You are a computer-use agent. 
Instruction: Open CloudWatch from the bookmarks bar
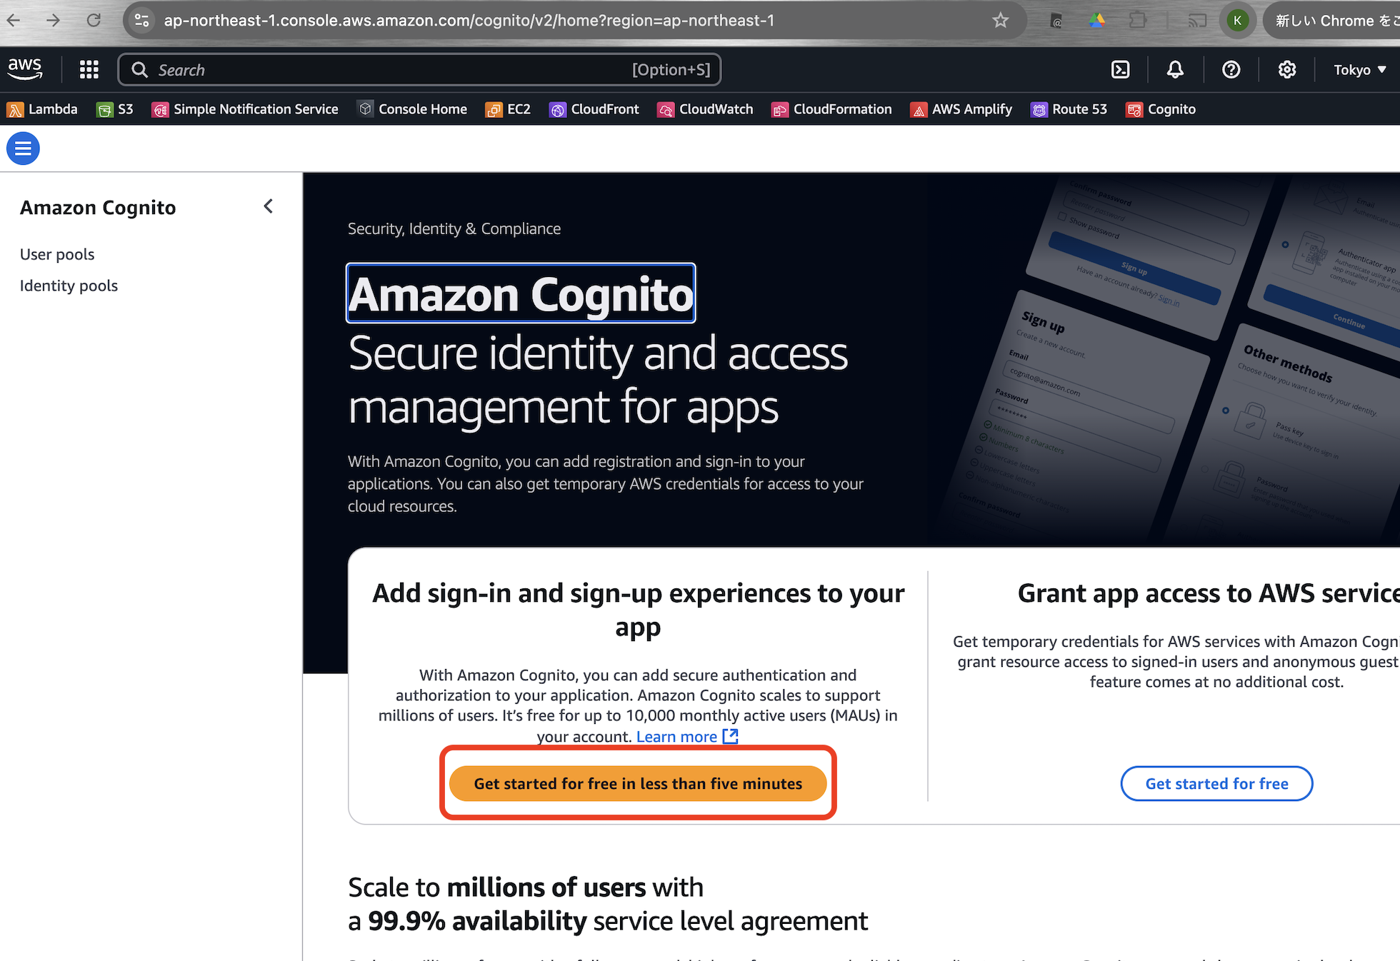pos(705,109)
